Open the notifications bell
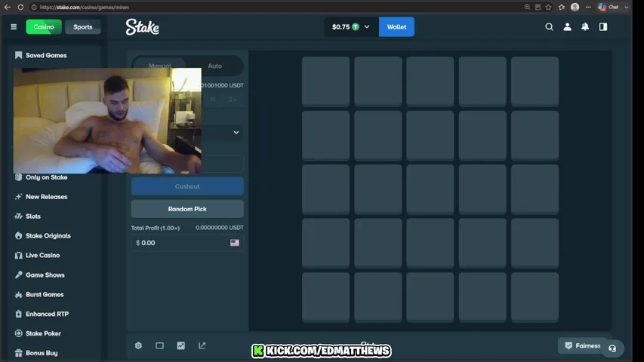This screenshot has width=644, height=362. (585, 26)
